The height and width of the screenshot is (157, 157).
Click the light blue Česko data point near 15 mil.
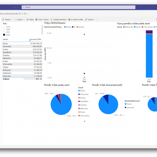84,35
